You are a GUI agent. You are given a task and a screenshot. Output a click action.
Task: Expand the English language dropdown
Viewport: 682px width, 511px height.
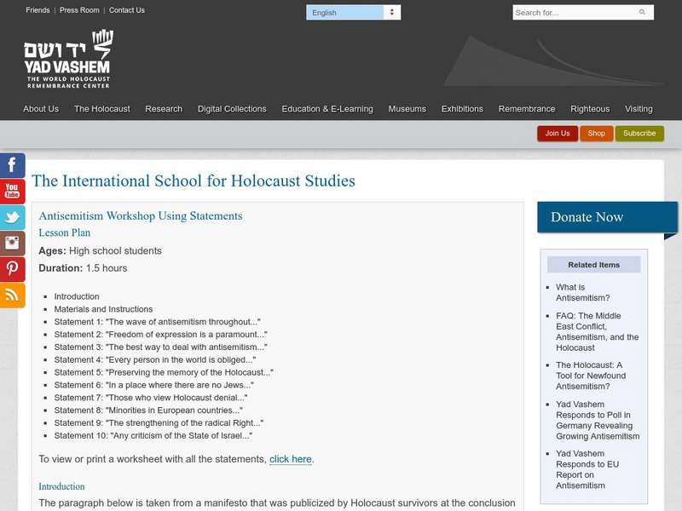tap(353, 13)
